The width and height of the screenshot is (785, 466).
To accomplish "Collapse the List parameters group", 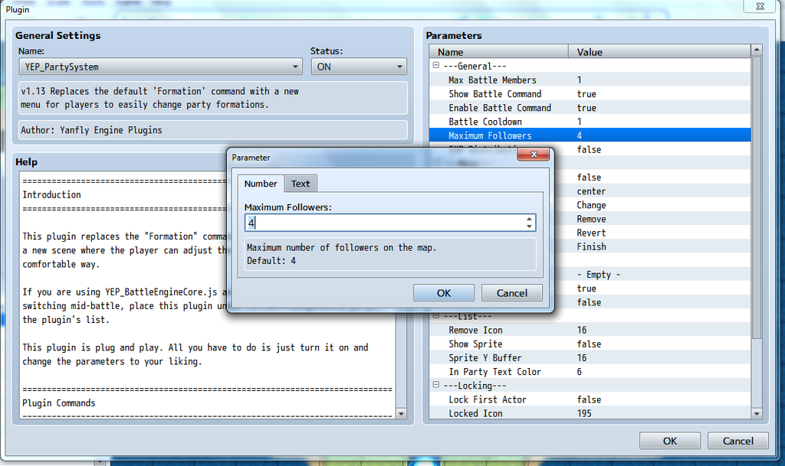I will (436, 316).
